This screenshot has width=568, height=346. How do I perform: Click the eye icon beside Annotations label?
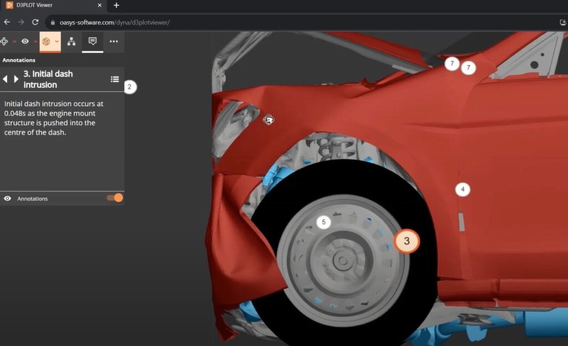8,199
